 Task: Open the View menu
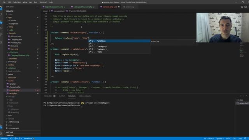pyautogui.click(x=25, y=2)
